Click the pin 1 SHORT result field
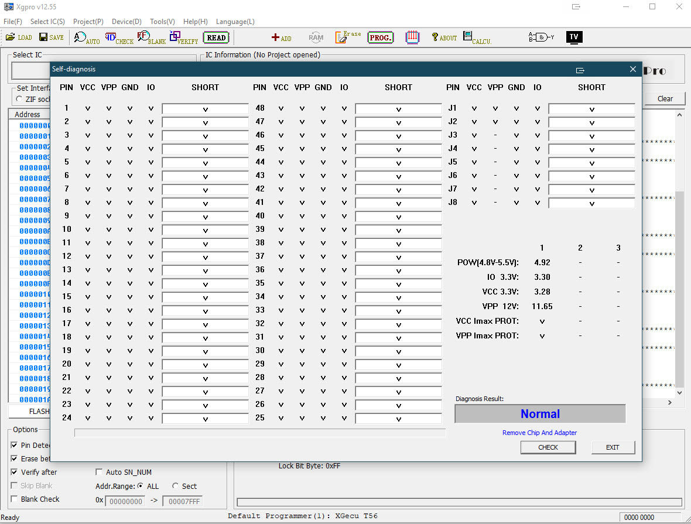 (205, 109)
